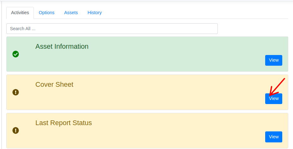Click the green checkmark on Asset Information

pyautogui.click(x=15, y=54)
